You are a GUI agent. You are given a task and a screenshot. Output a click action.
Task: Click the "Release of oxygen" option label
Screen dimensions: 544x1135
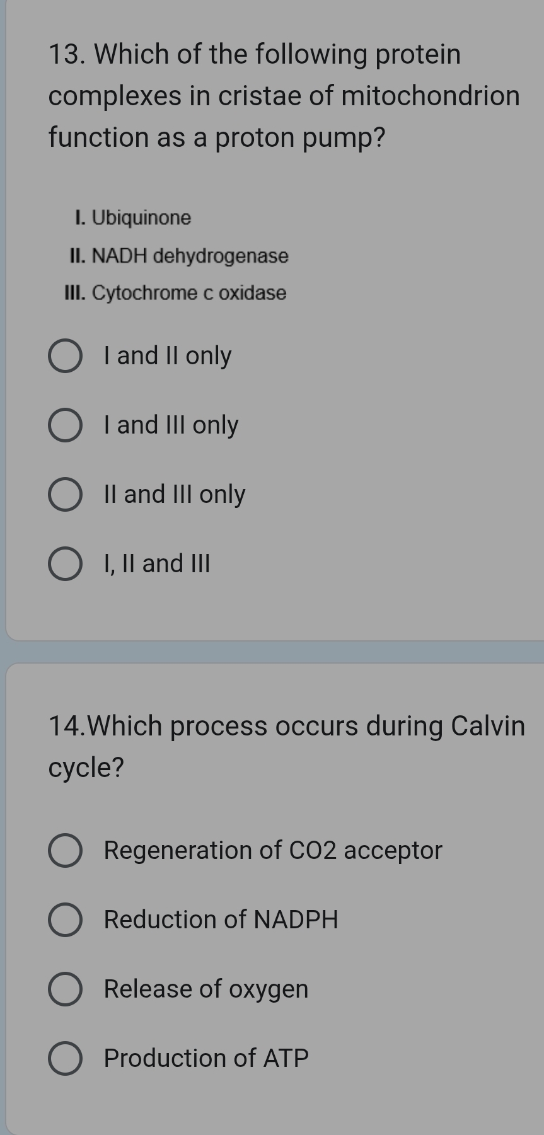(205, 989)
